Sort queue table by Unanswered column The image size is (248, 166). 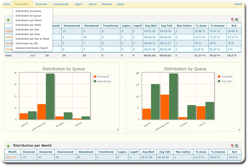(x=72, y=26)
